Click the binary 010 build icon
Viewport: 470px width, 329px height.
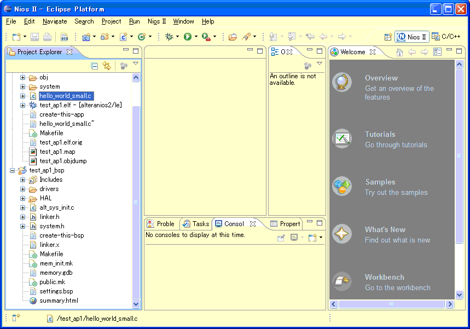tap(64, 37)
